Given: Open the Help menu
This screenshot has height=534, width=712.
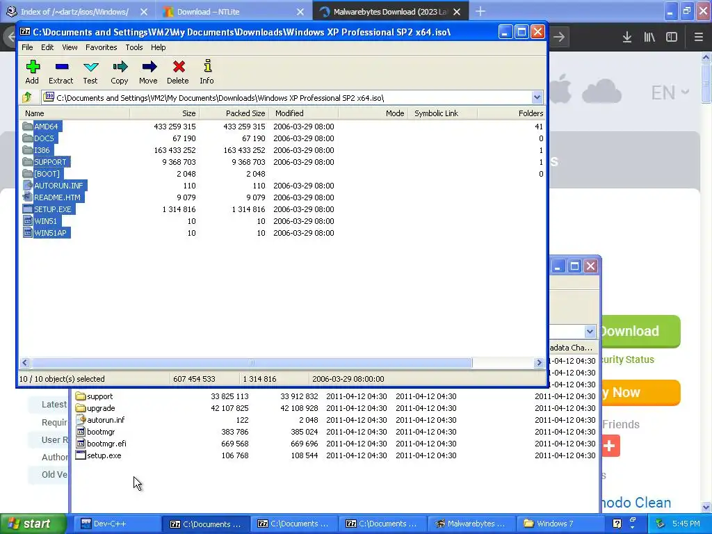Looking at the screenshot, I should tap(158, 47).
